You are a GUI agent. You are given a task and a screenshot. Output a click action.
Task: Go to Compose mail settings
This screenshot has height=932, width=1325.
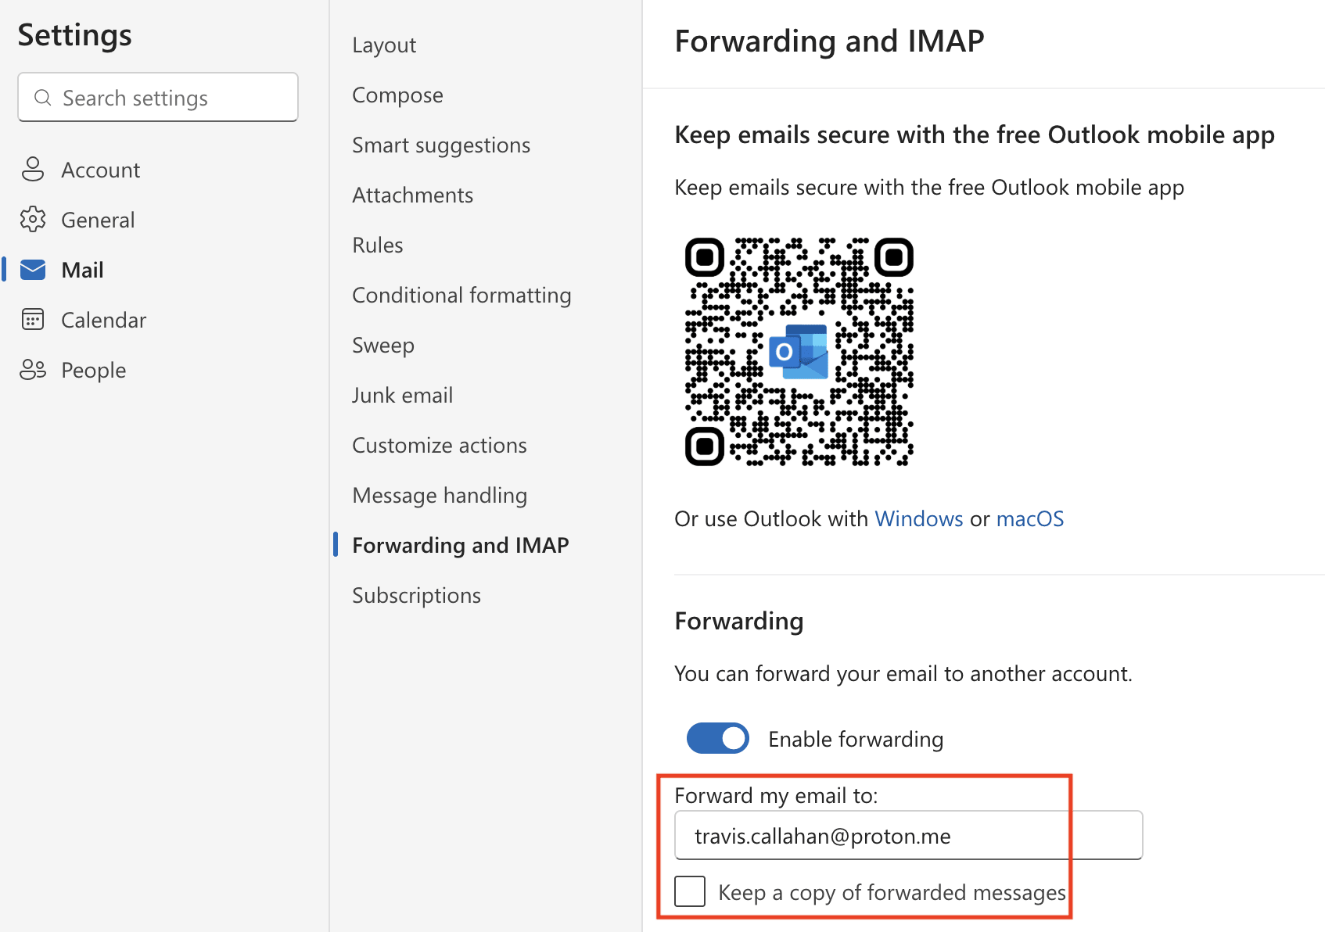point(397,95)
